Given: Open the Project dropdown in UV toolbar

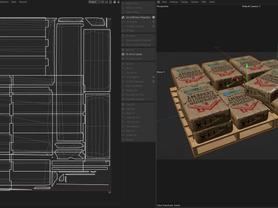Looking at the screenshot, I should pos(96,2).
